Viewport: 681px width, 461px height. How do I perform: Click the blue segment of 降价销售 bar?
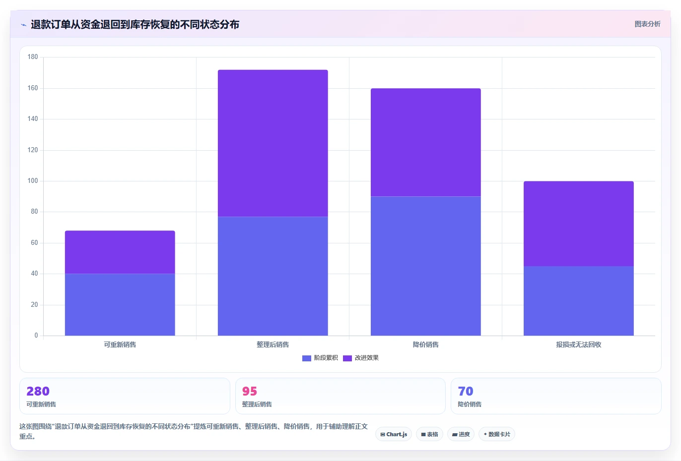coord(426,266)
